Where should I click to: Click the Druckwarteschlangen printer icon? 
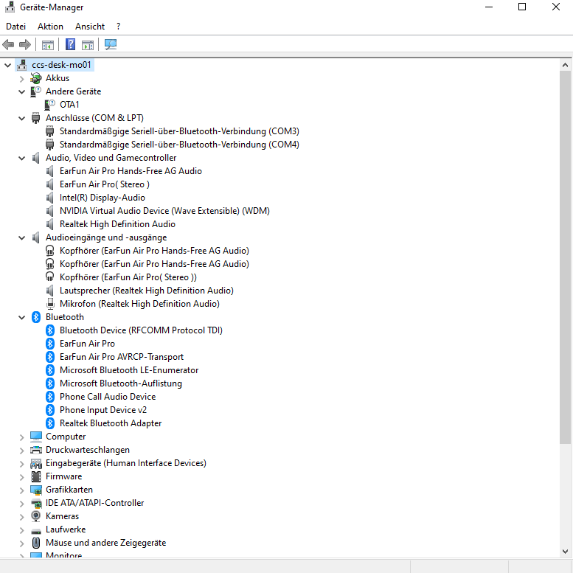[36, 450]
